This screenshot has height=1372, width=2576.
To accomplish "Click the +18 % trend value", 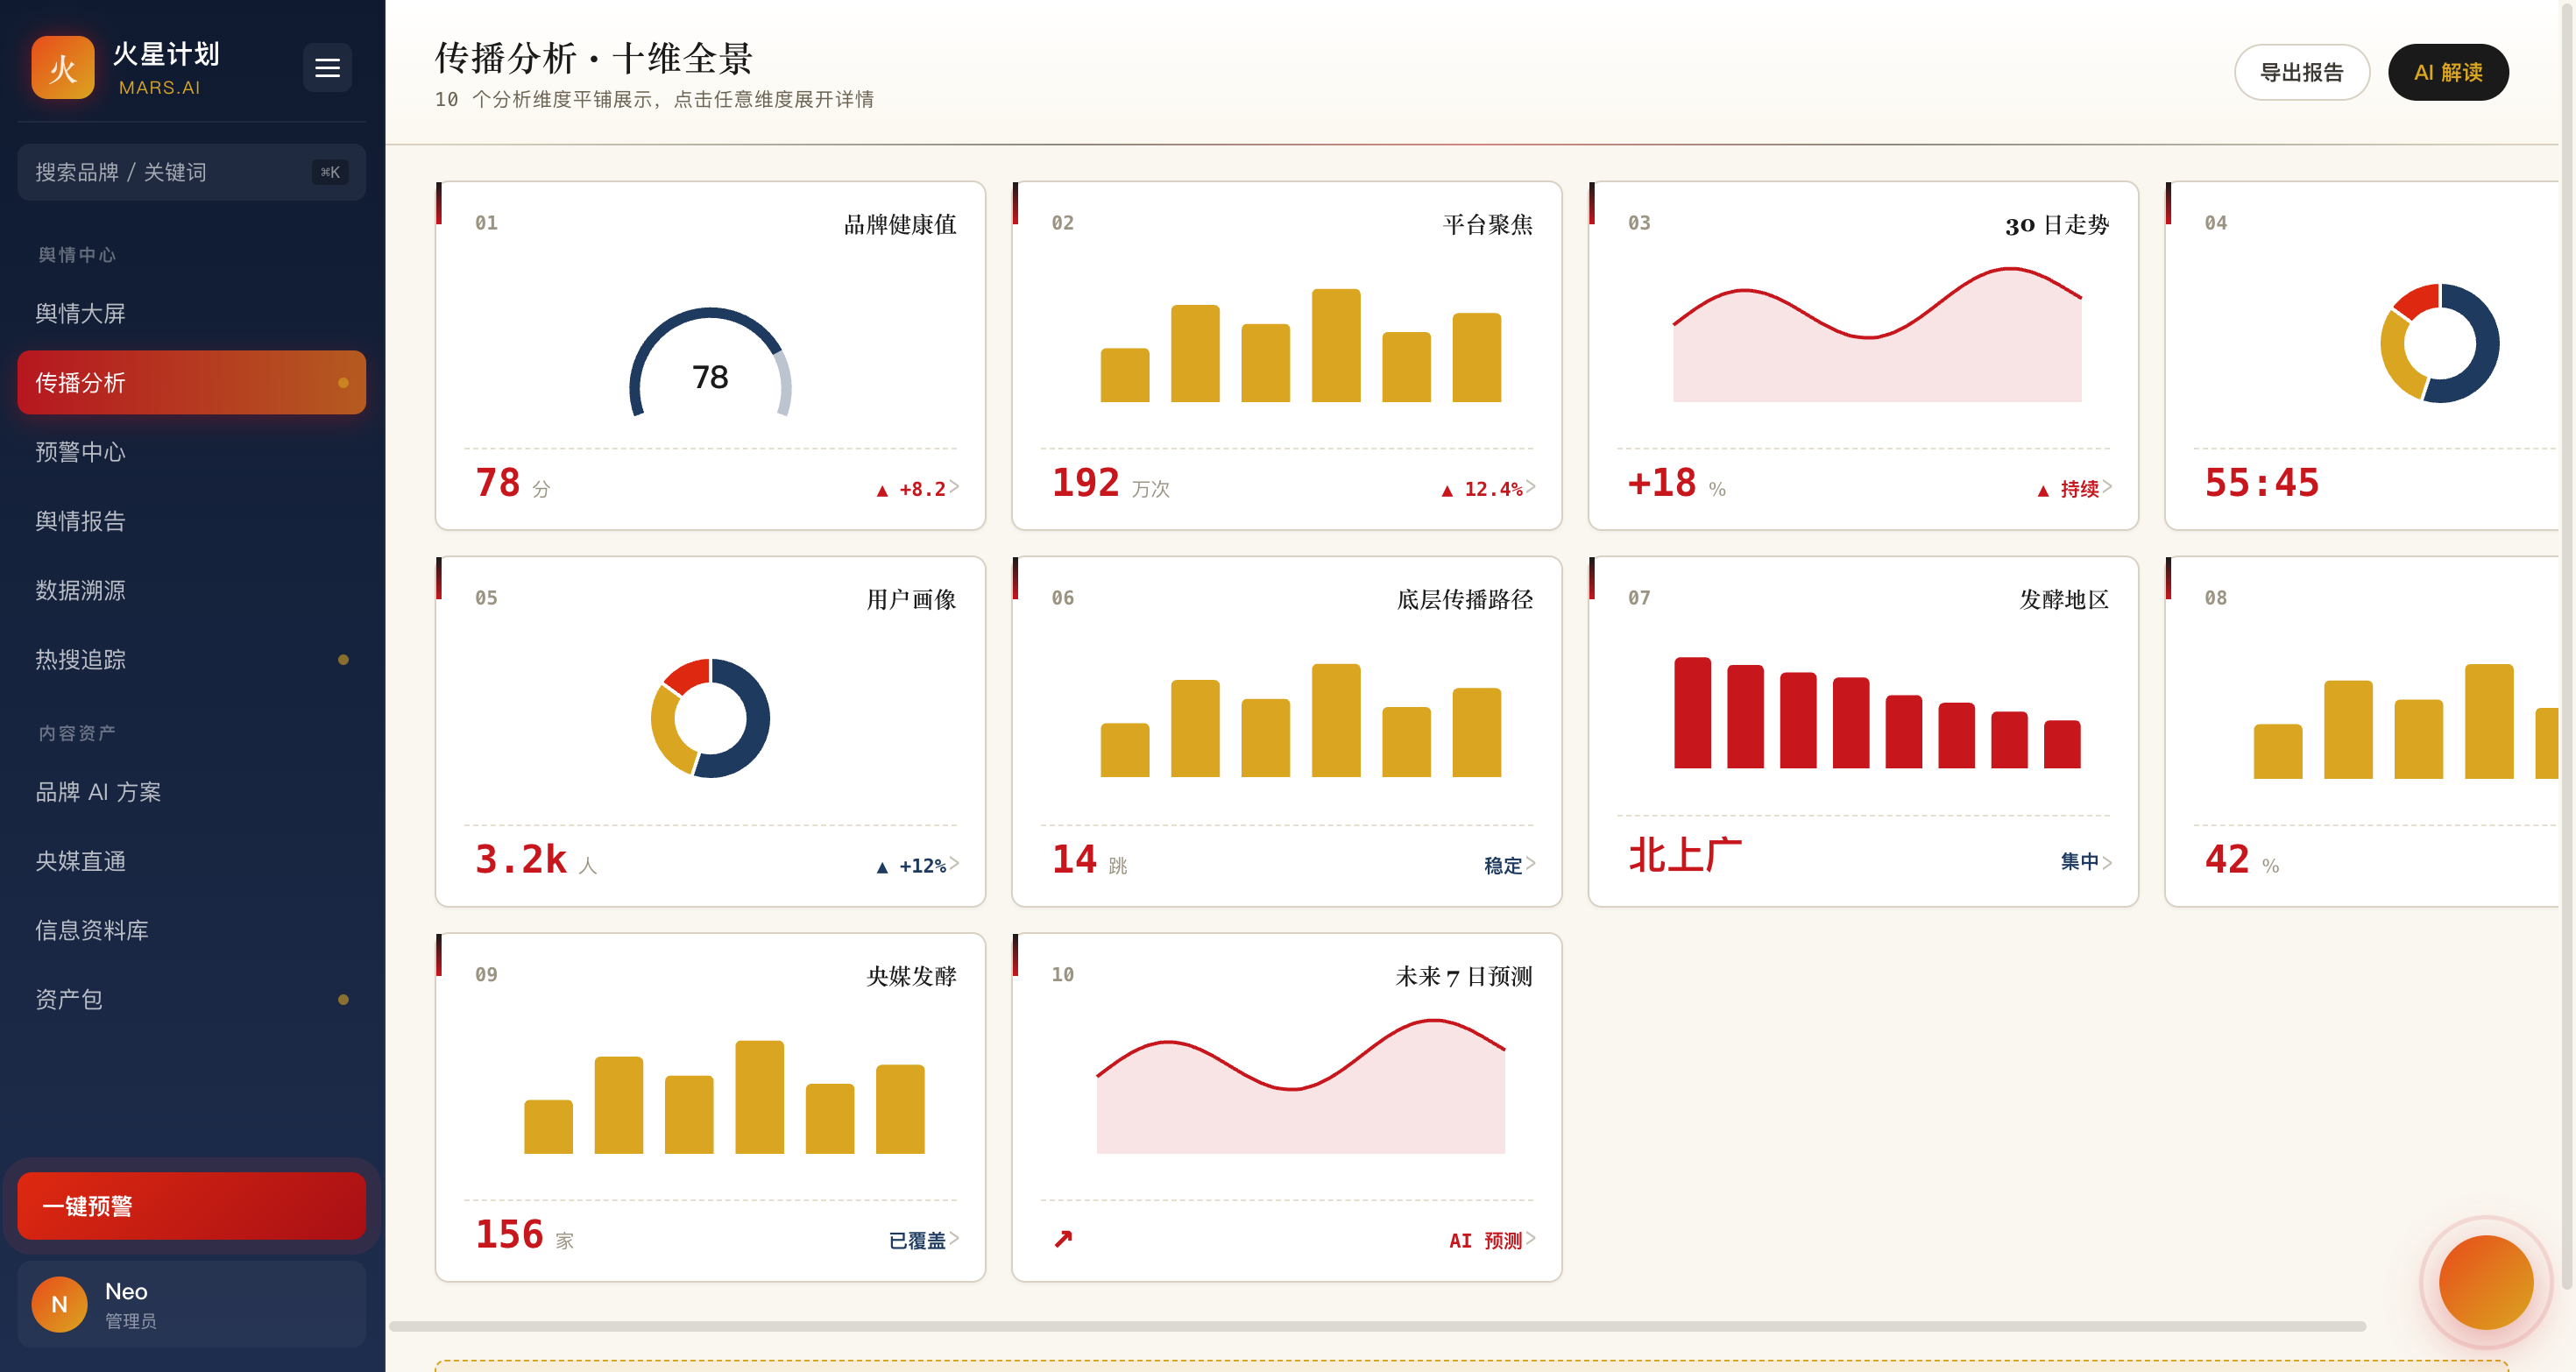I will click(x=1677, y=483).
